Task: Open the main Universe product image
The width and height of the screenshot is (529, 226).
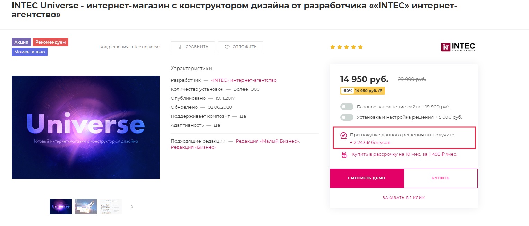Action: click(86, 127)
